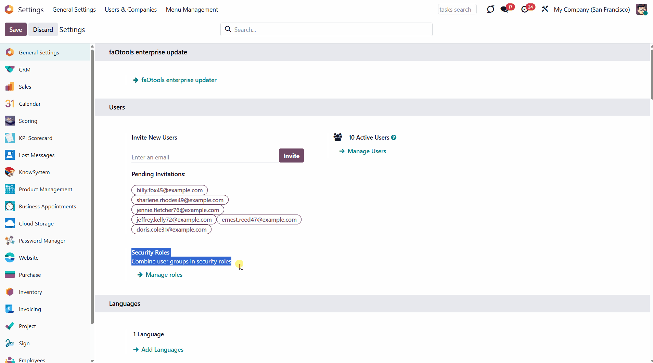Select the Password Manager sidebar icon
The width and height of the screenshot is (653, 363).
point(10,241)
